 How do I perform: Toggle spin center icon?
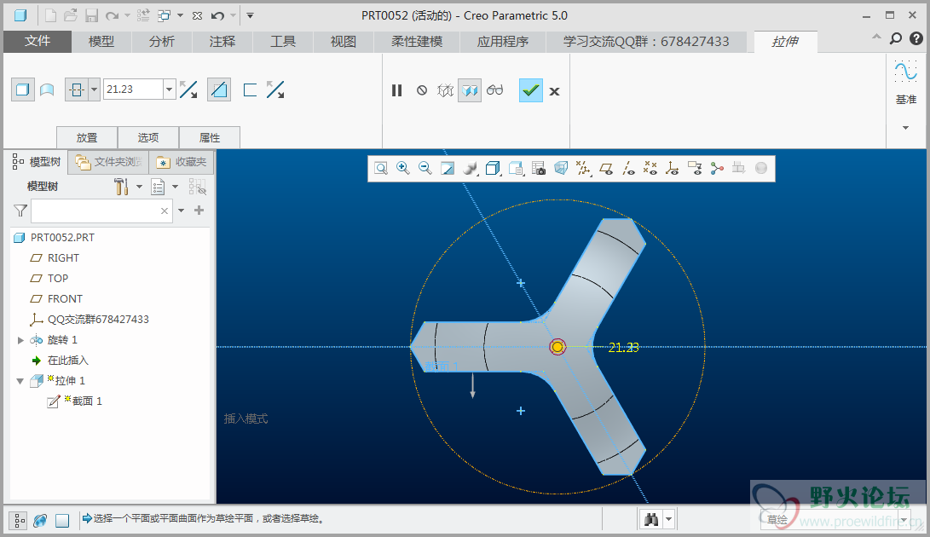tap(717, 169)
